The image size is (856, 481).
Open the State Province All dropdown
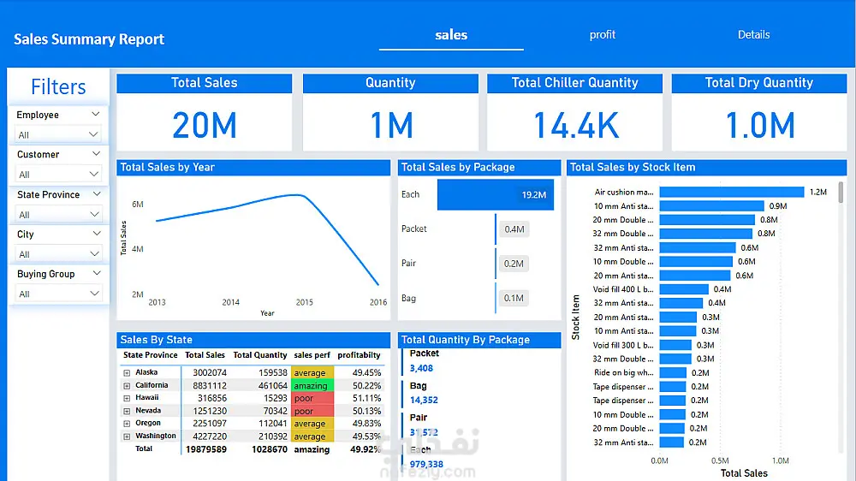pyautogui.click(x=58, y=214)
